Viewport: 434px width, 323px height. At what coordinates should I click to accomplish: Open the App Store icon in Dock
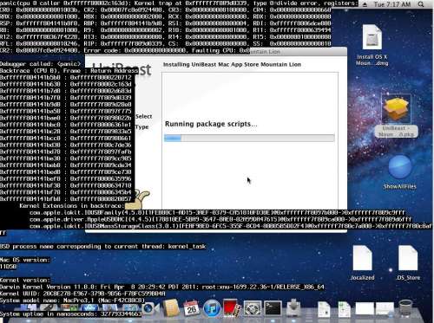click(x=89, y=307)
